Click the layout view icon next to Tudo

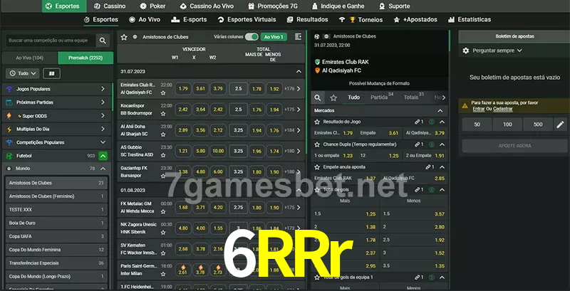pyautogui.click(x=51, y=73)
